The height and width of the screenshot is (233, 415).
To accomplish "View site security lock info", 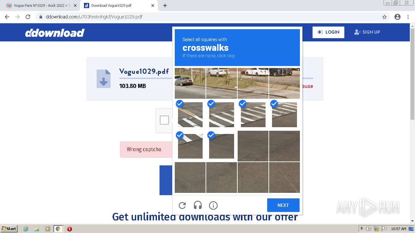I will pos(41,17).
